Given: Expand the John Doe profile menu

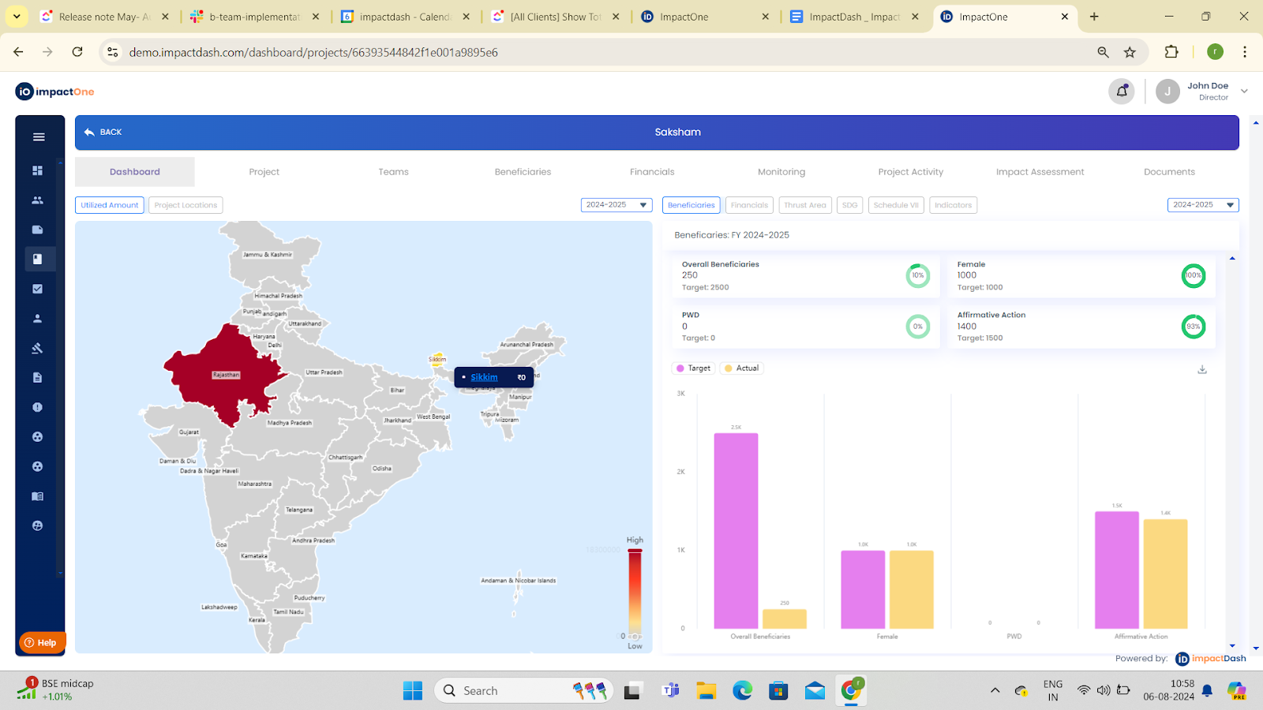Looking at the screenshot, I should click(x=1243, y=92).
